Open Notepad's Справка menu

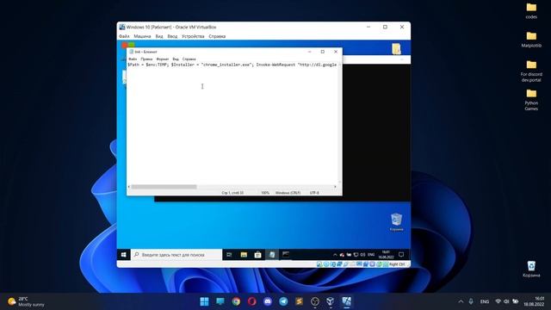coord(189,59)
